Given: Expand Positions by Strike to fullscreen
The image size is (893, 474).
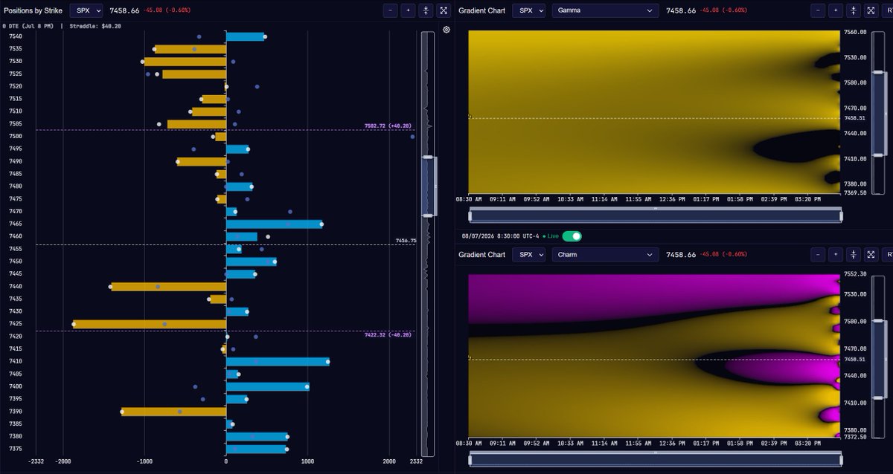Looking at the screenshot, I should click(x=444, y=10).
